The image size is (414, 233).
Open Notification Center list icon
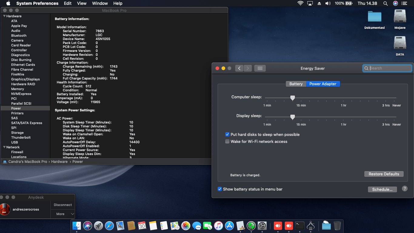tap(404, 3)
